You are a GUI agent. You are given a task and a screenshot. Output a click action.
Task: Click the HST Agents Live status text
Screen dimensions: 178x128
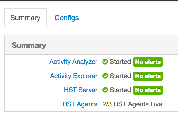(x=138, y=104)
